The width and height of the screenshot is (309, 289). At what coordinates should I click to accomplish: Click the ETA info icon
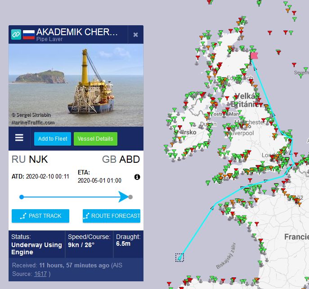(x=137, y=177)
